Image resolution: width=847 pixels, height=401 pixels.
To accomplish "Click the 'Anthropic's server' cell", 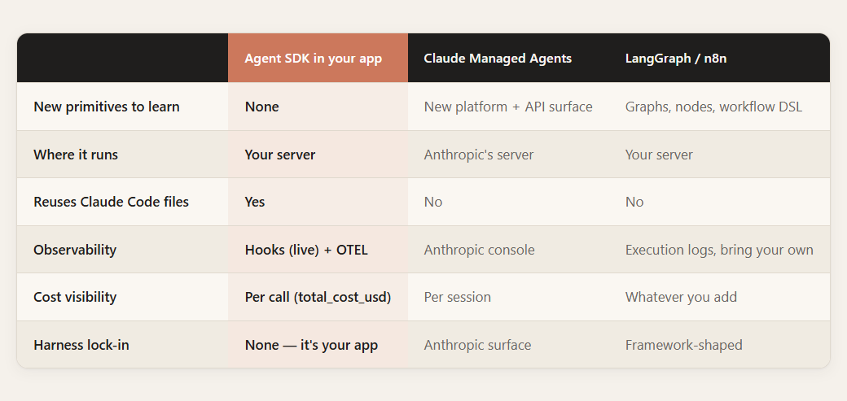I will click(x=479, y=155).
